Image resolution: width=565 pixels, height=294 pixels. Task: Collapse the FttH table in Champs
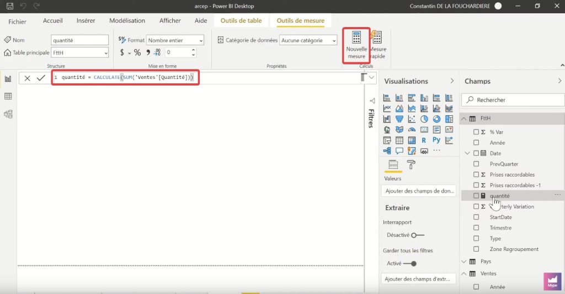coord(464,119)
